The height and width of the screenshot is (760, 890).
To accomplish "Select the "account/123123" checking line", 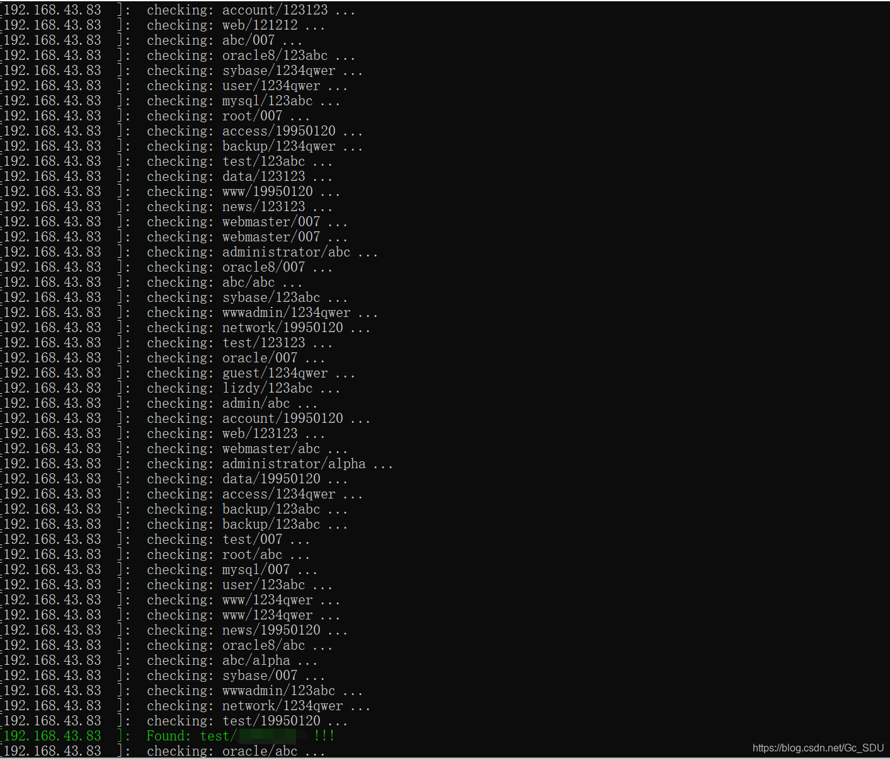I will (x=178, y=9).
